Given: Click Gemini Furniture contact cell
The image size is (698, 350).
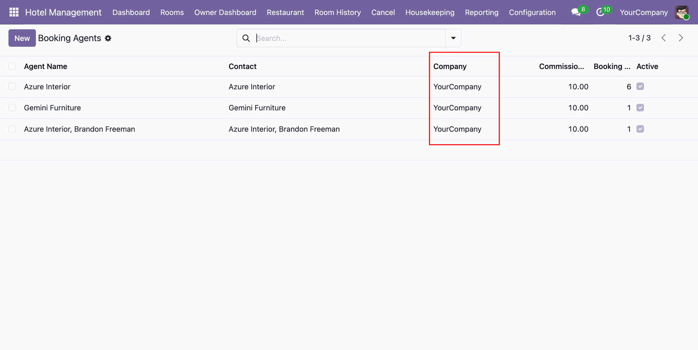Looking at the screenshot, I should pyautogui.click(x=257, y=108).
